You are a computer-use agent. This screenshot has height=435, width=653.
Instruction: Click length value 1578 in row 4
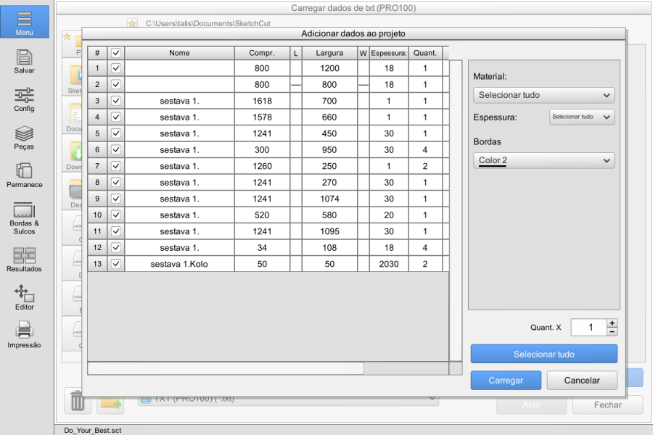click(x=262, y=117)
